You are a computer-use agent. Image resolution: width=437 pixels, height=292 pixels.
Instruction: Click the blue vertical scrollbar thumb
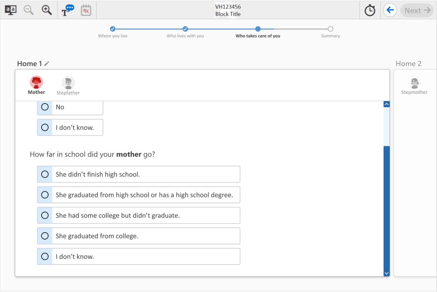click(x=386, y=208)
